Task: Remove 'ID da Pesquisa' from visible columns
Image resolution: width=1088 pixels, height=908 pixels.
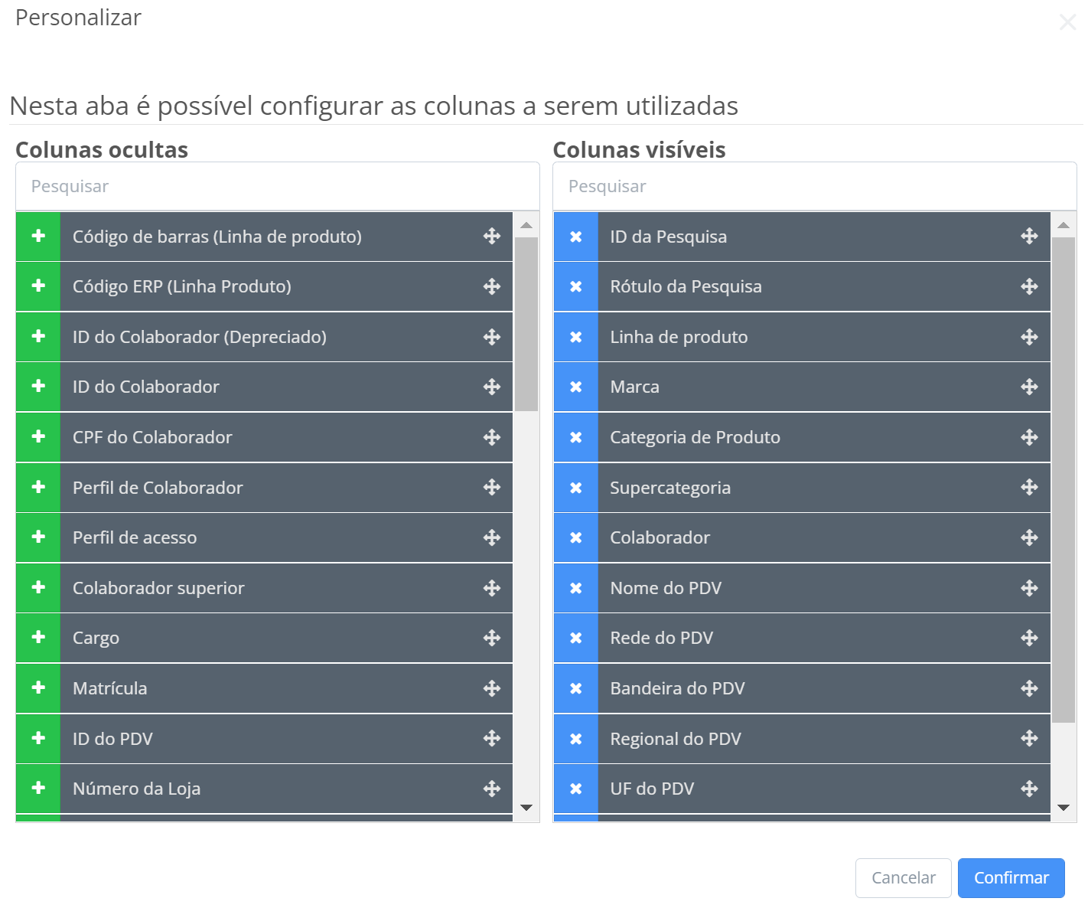Action: point(576,237)
